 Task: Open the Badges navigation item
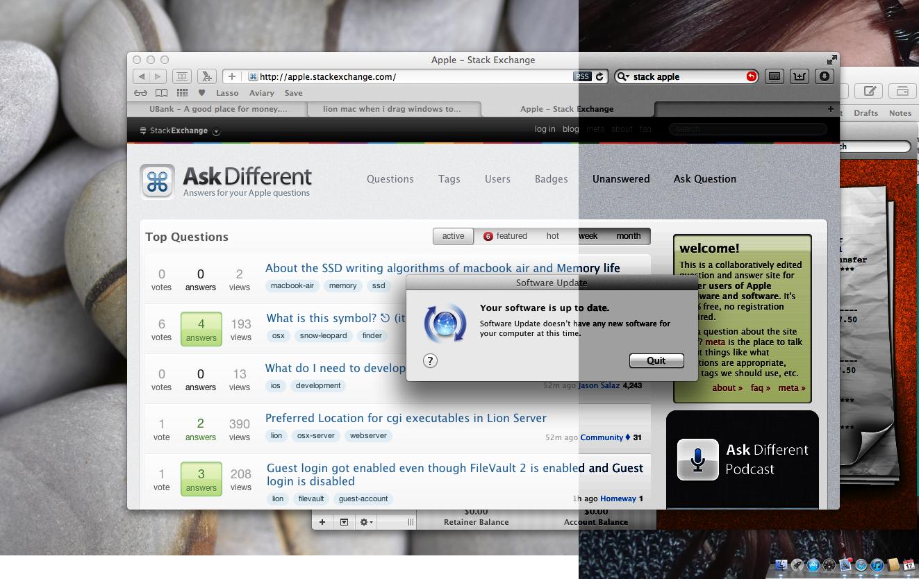pyautogui.click(x=552, y=179)
